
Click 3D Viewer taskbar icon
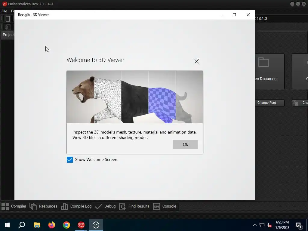click(x=96, y=225)
